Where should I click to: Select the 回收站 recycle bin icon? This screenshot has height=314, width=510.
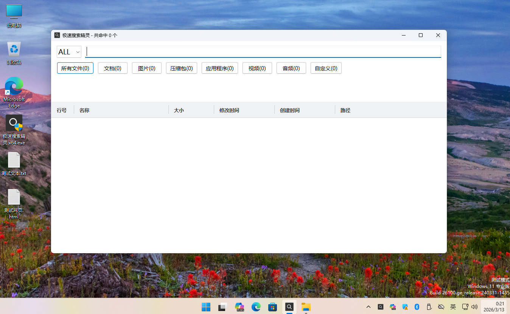[x=14, y=49]
